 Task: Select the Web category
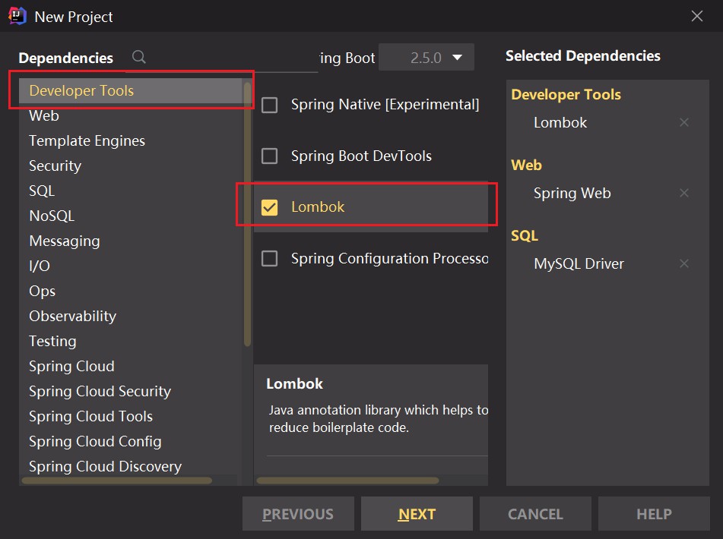131,115
